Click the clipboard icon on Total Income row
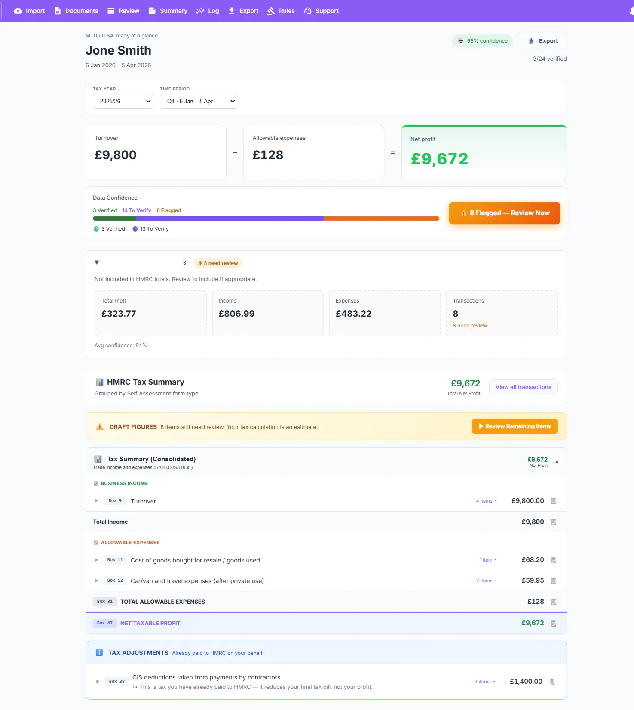Image resolution: width=634 pixels, height=710 pixels. click(554, 522)
